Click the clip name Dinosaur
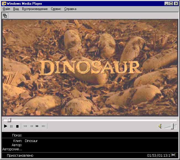The width and height of the screenshot is (180, 160). pos(31,141)
